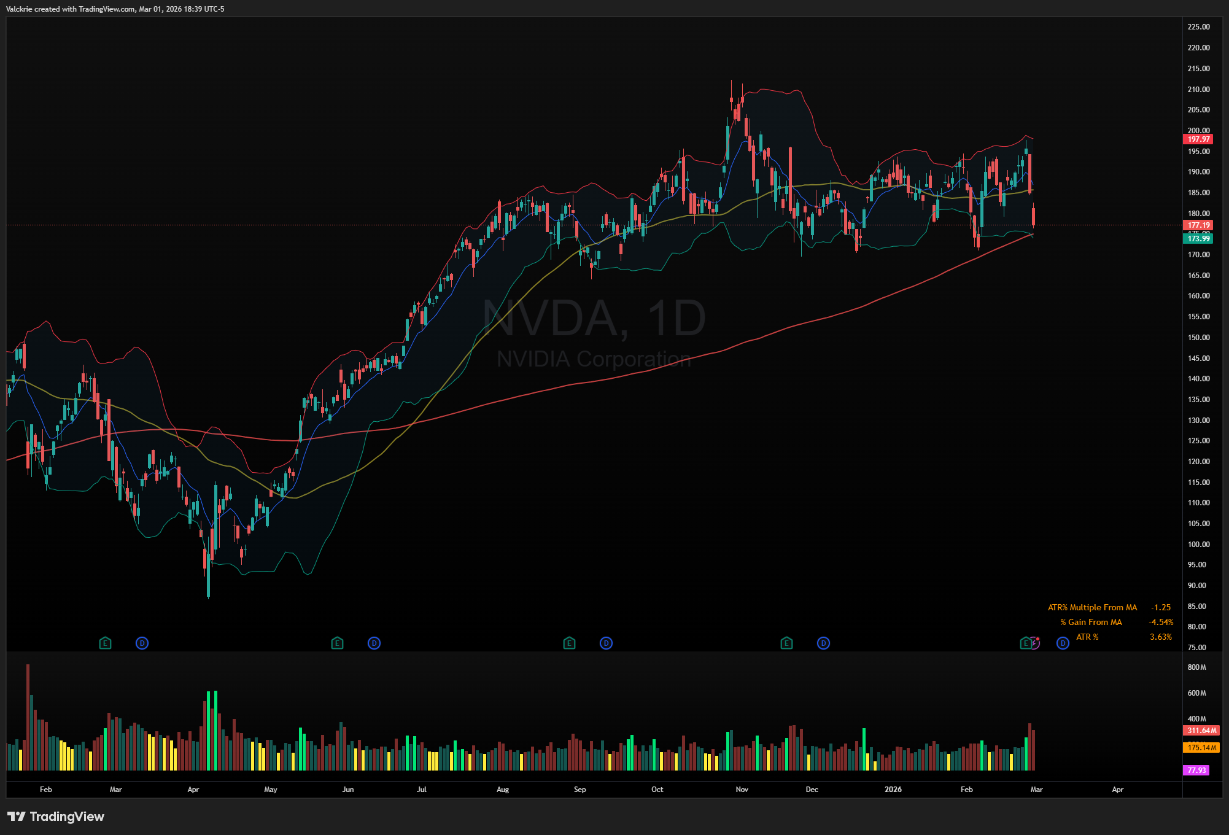Click the red 177.19 current price label
This screenshot has width=1229, height=835.
coord(1198,225)
